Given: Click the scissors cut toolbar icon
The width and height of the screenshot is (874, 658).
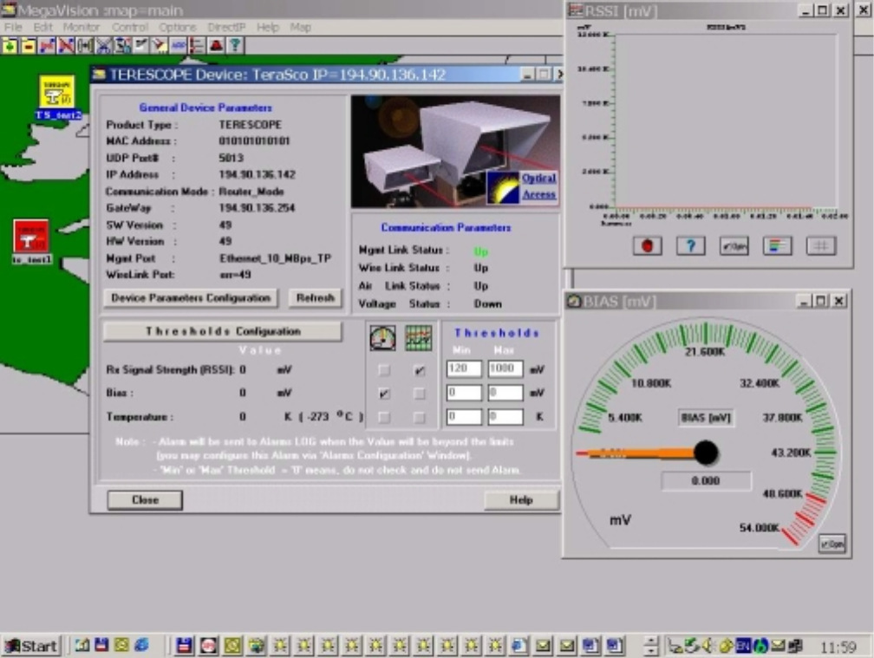Looking at the screenshot, I should point(104,45).
